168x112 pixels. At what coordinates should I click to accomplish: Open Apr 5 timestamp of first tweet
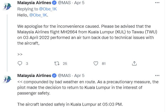pyautogui.click(x=79, y=3)
